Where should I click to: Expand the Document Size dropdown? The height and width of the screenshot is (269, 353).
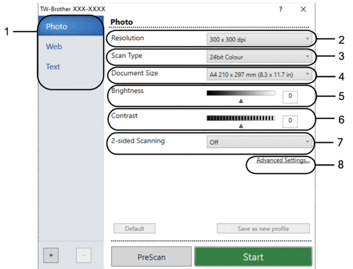[259, 74]
